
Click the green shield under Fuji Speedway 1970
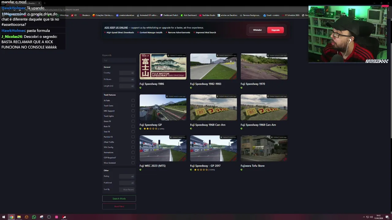point(242,88)
